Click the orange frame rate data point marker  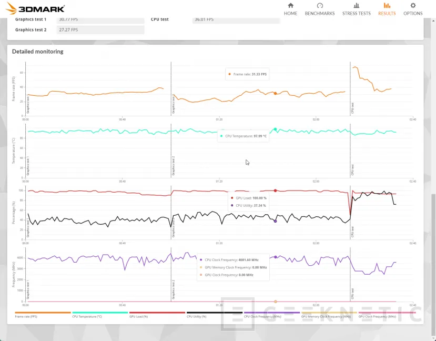(275, 93)
